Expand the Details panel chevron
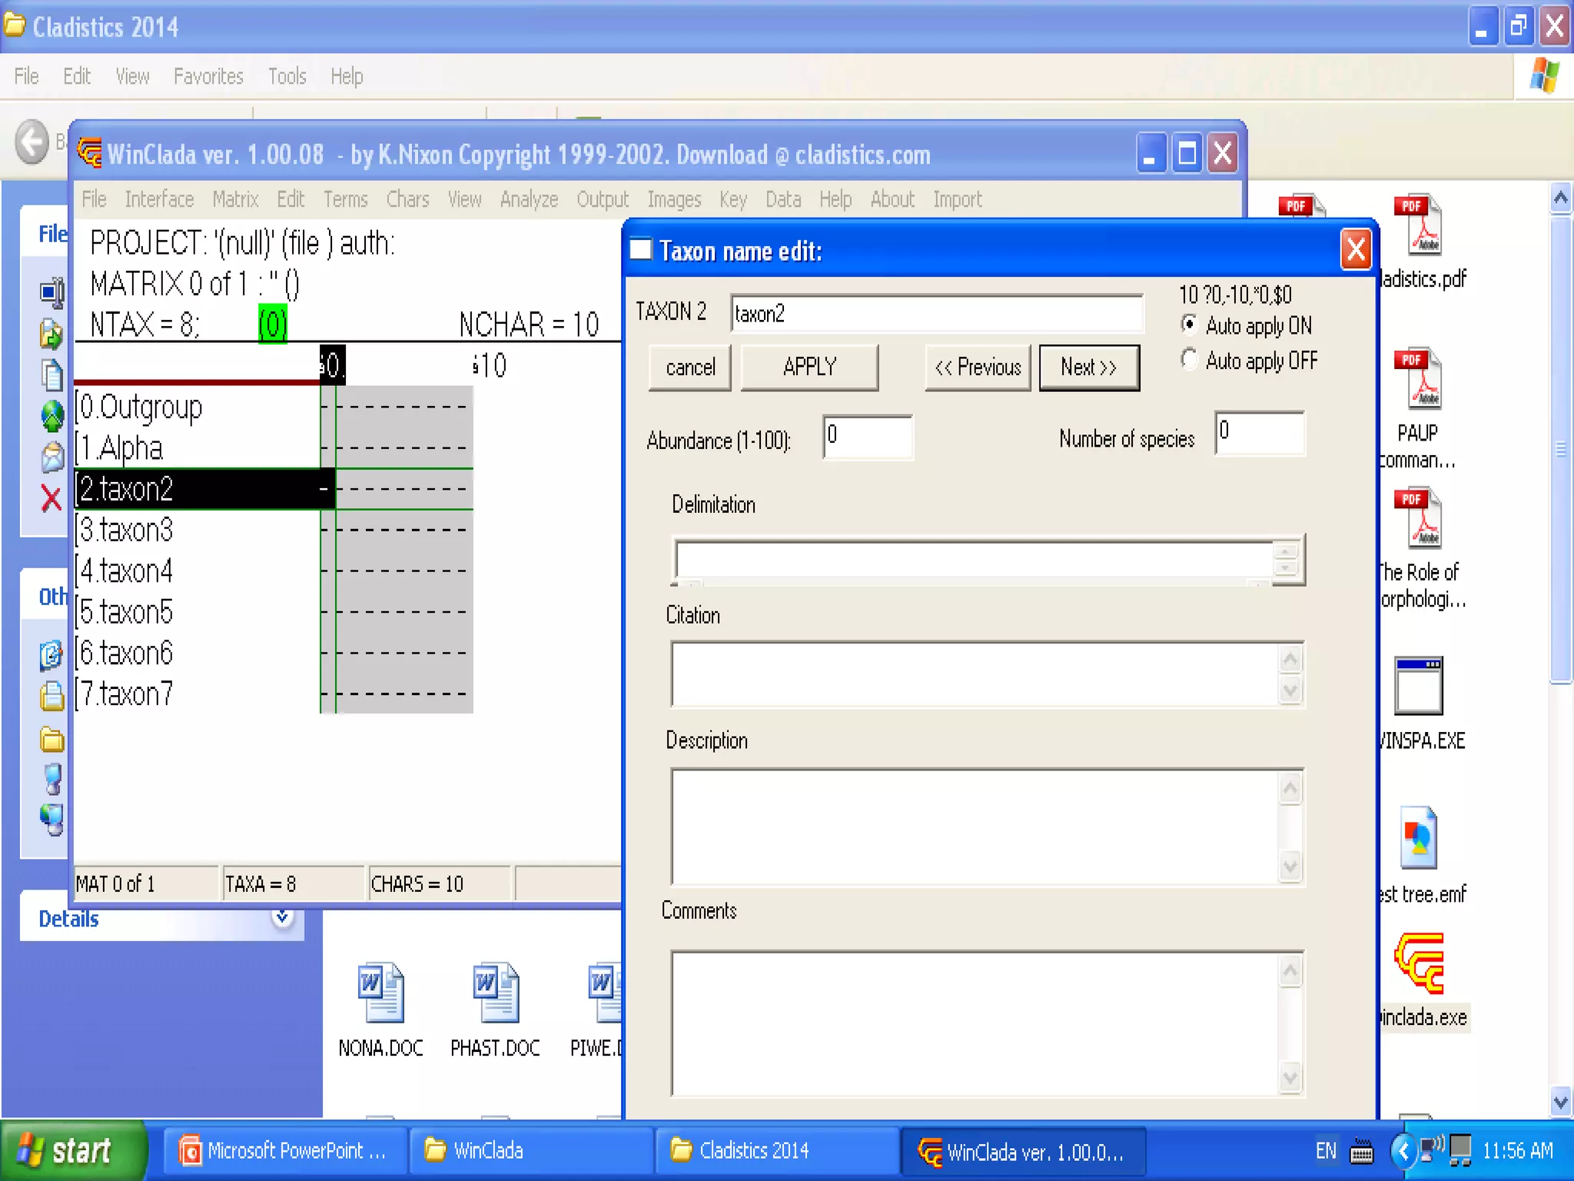Viewport: 1574px width, 1181px height. [x=283, y=917]
